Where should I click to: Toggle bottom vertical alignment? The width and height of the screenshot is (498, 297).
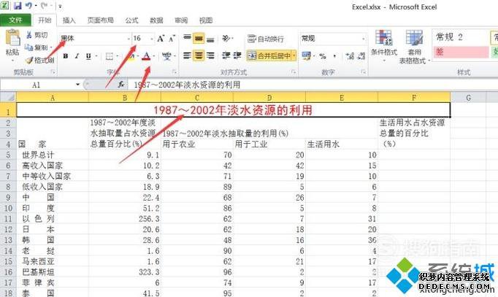coord(210,39)
